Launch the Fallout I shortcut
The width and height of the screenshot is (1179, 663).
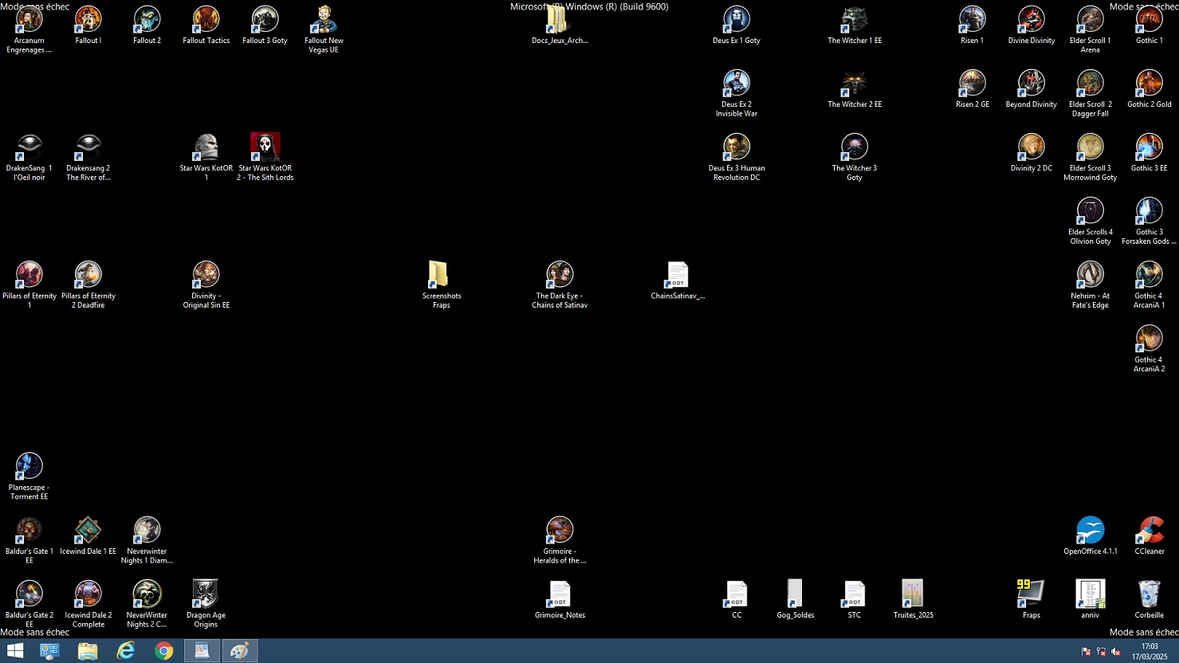click(x=88, y=19)
